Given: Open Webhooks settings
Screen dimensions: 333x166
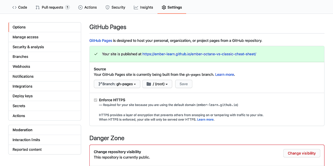Looking at the screenshot, I should point(45,67).
